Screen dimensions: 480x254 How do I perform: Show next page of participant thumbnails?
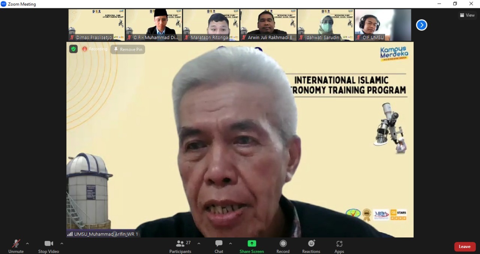[421, 25]
